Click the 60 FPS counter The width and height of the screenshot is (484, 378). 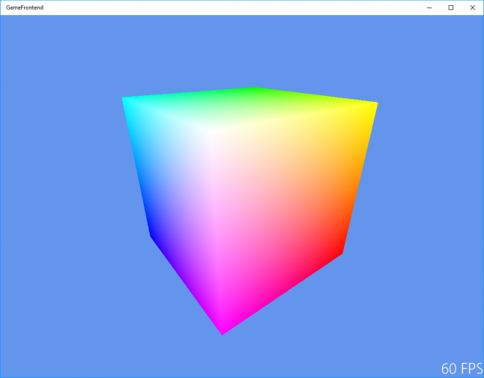[x=461, y=368]
